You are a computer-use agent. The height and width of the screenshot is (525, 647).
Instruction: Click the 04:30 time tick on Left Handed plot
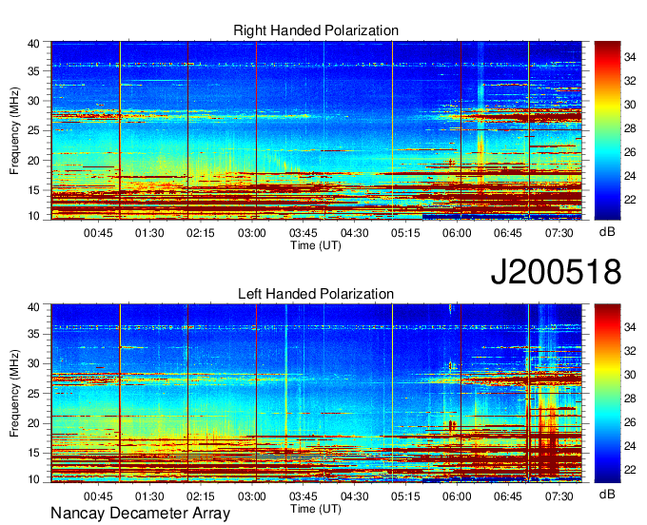pos(355,496)
